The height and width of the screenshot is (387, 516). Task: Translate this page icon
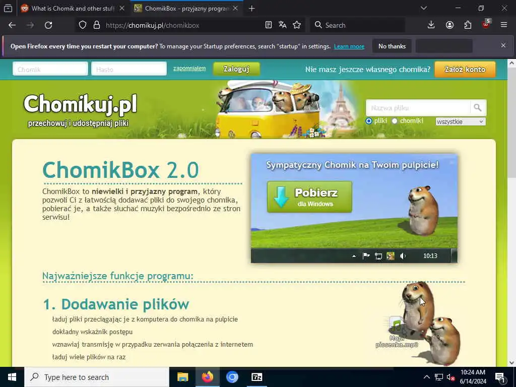pos(282,25)
